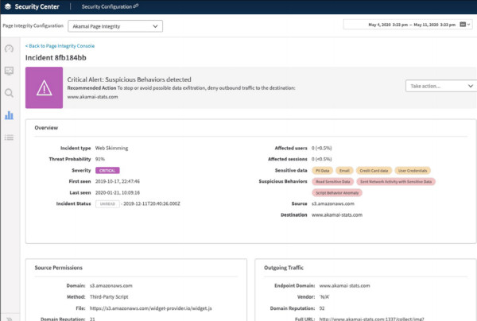Screen dimensions: 477x321
Task: Click recommended destination www.akamai-stats.com in alert
Action: tap(92, 97)
